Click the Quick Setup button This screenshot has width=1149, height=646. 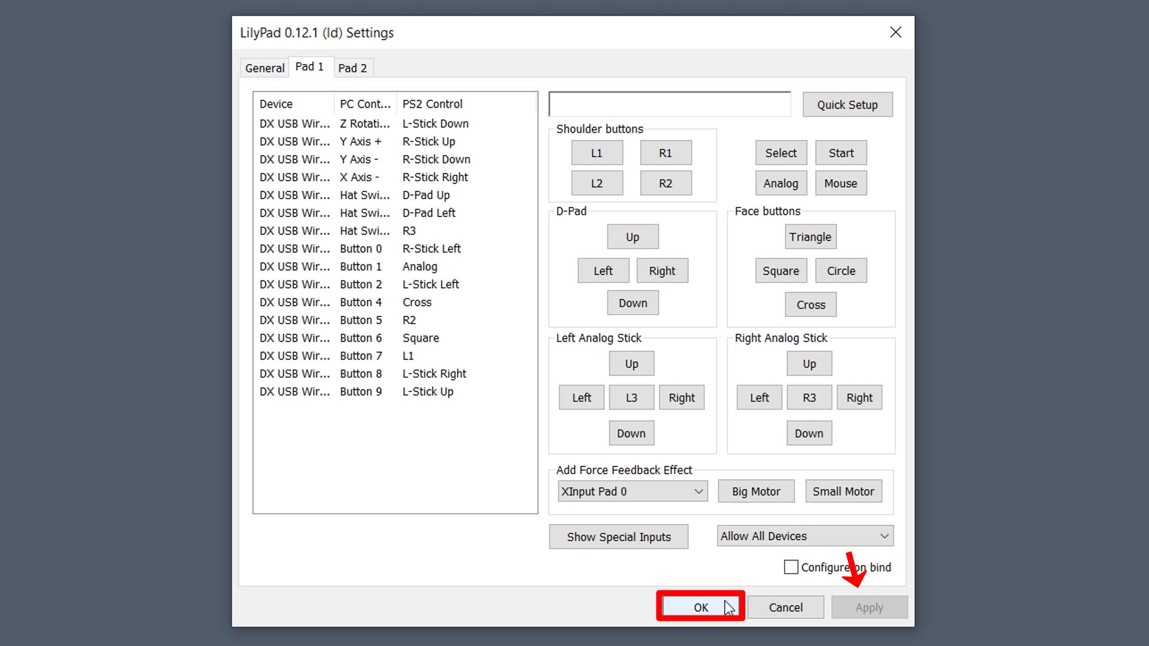coord(847,105)
